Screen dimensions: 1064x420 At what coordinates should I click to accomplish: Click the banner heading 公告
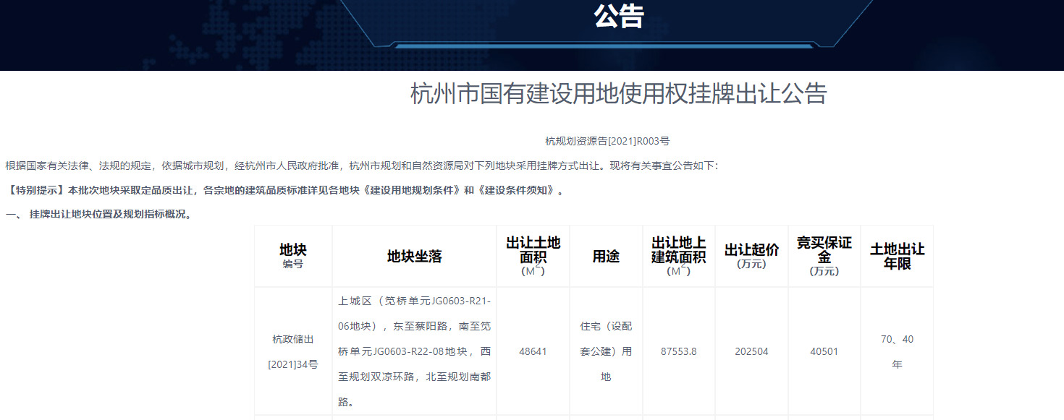pos(619,16)
